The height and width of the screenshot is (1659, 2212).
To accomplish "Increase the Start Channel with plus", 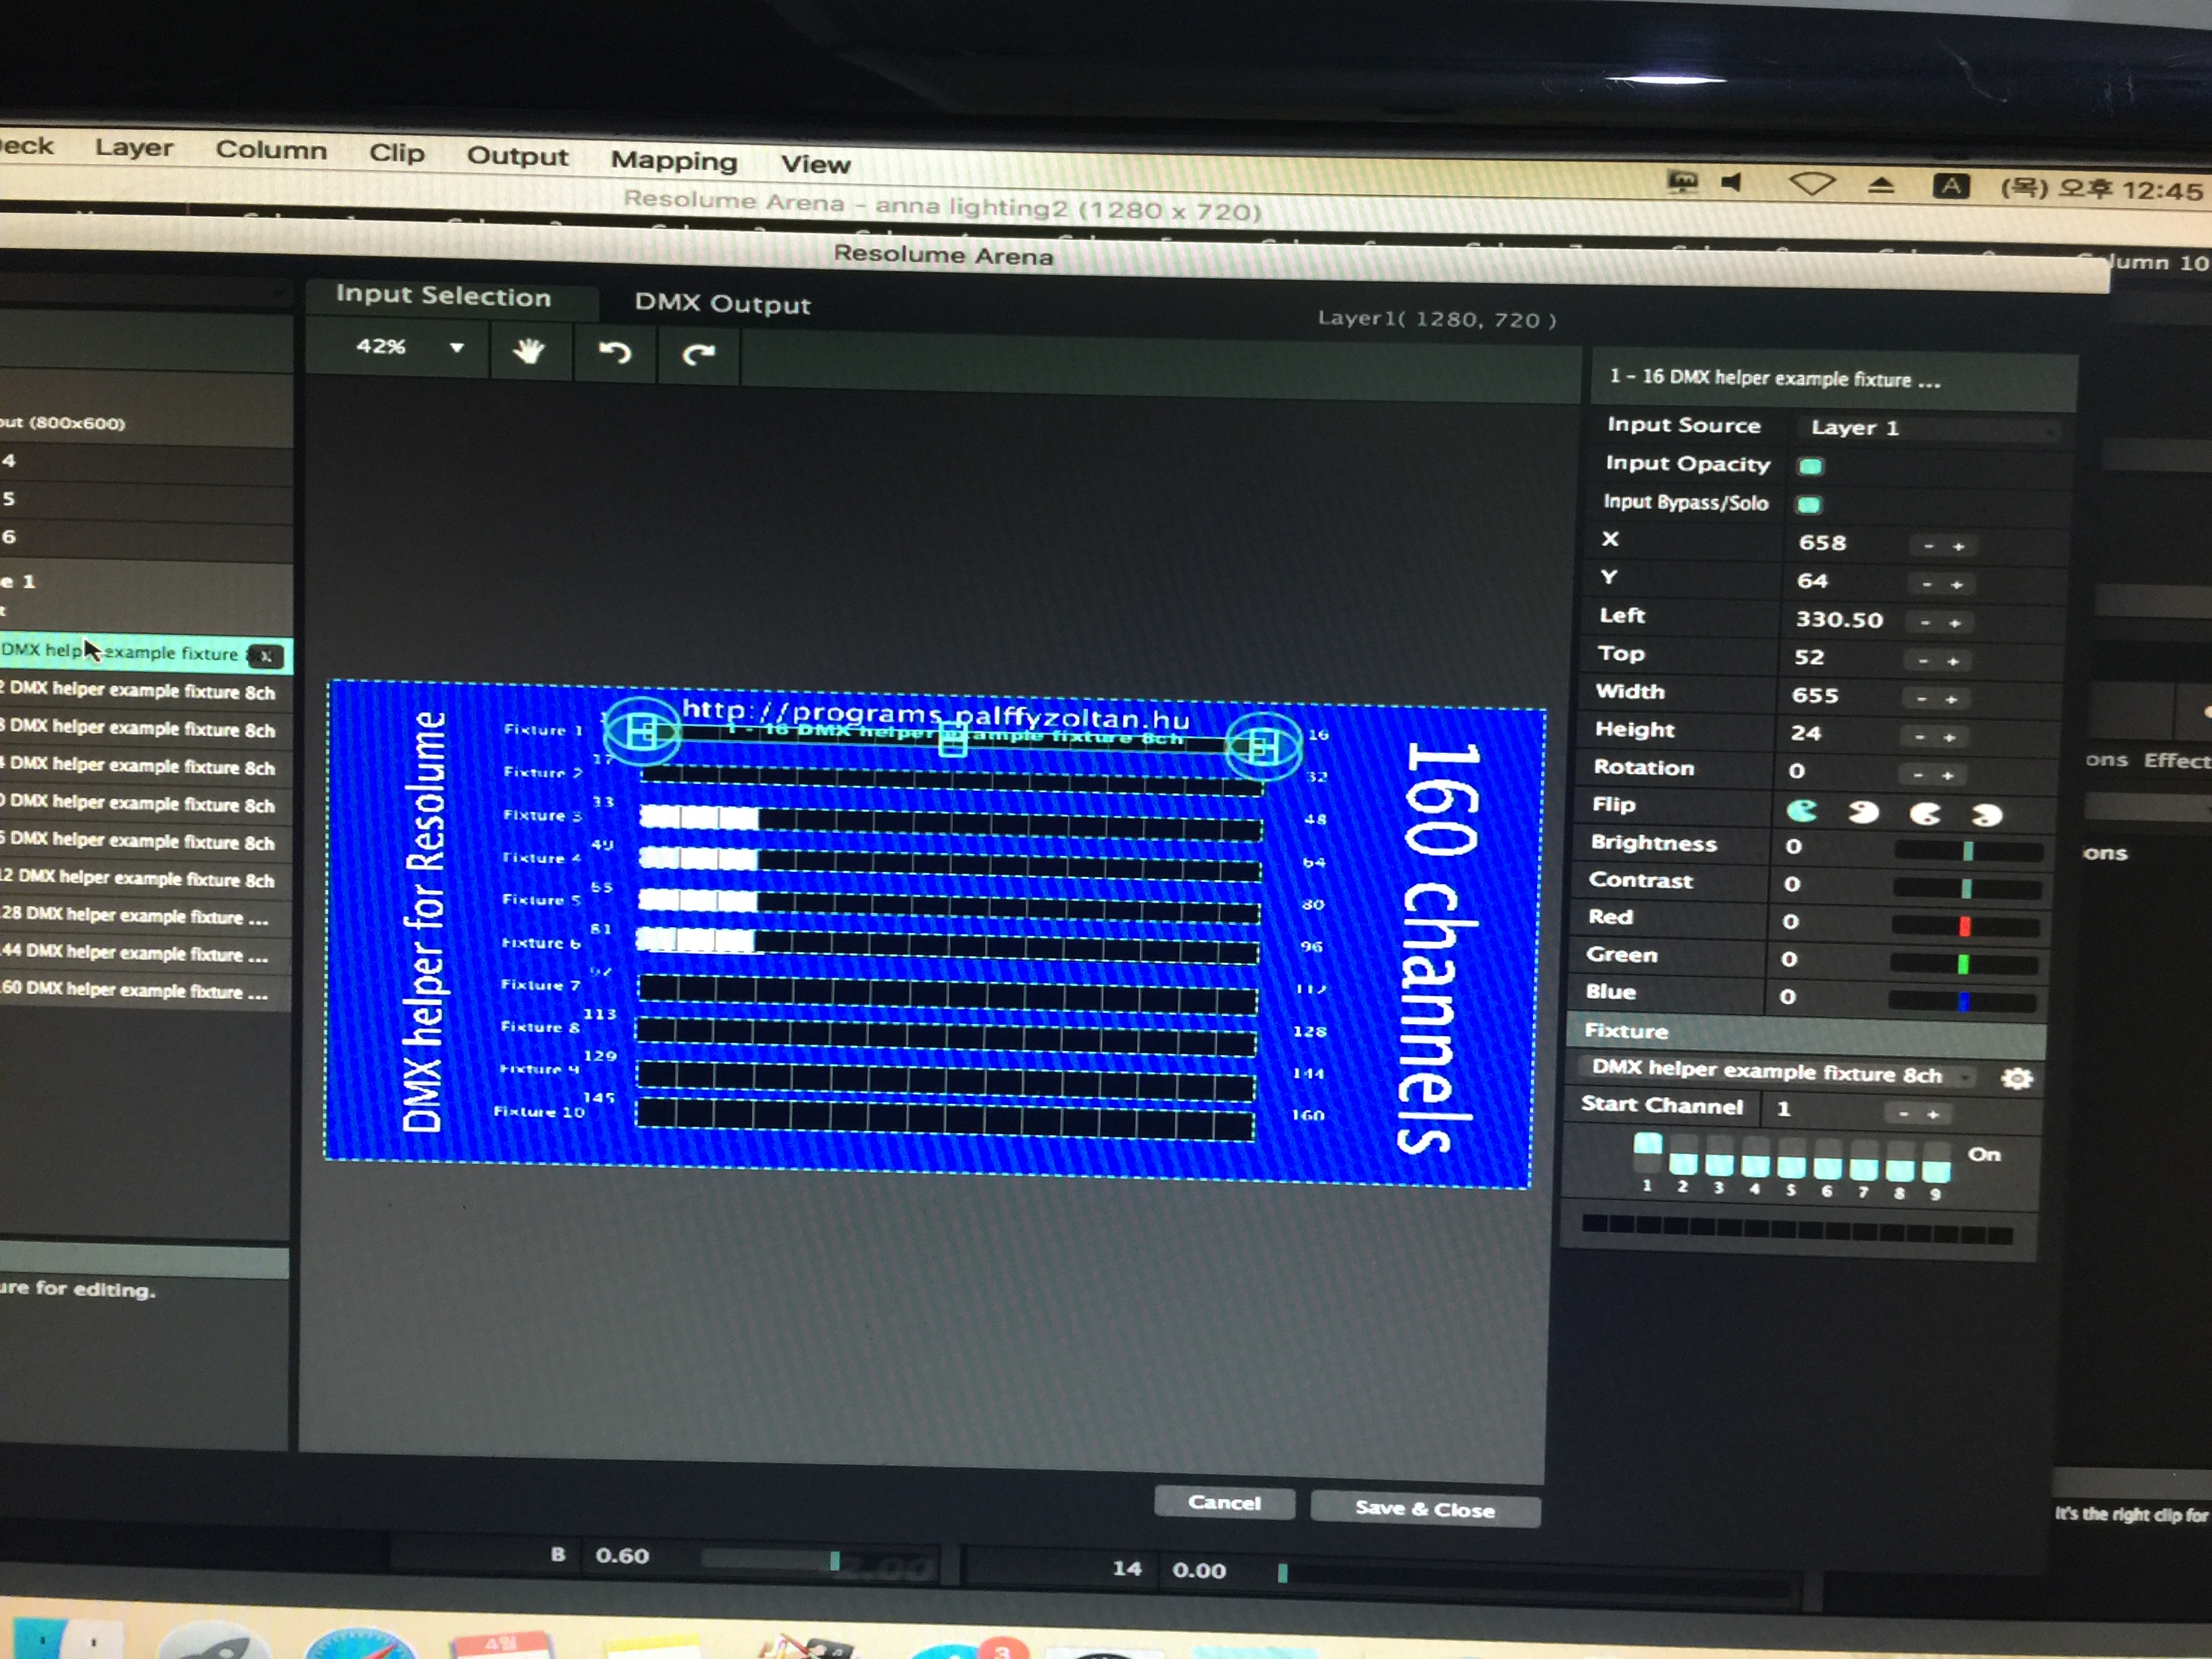I will coord(1933,1114).
